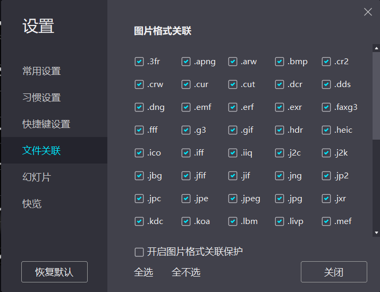This screenshot has height=292, width=380.
Task: Toggle the .heic format checkbox
Action: pyautogui.click(x=326, y=130)
